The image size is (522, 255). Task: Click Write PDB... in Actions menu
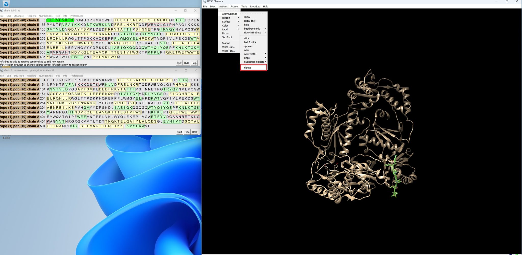click(228, 51)
